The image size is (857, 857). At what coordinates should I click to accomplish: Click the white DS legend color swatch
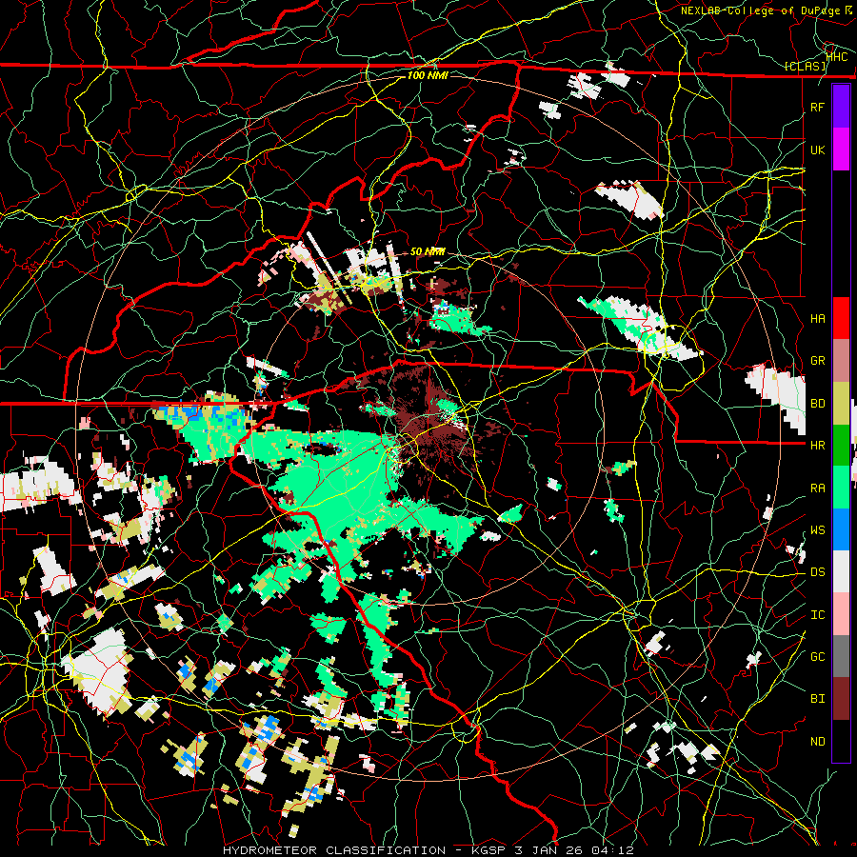(841, 571)
